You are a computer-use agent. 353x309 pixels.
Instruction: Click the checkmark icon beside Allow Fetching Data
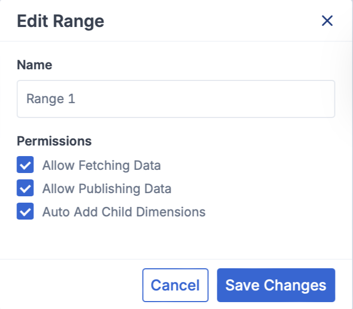tap(25, 165)
